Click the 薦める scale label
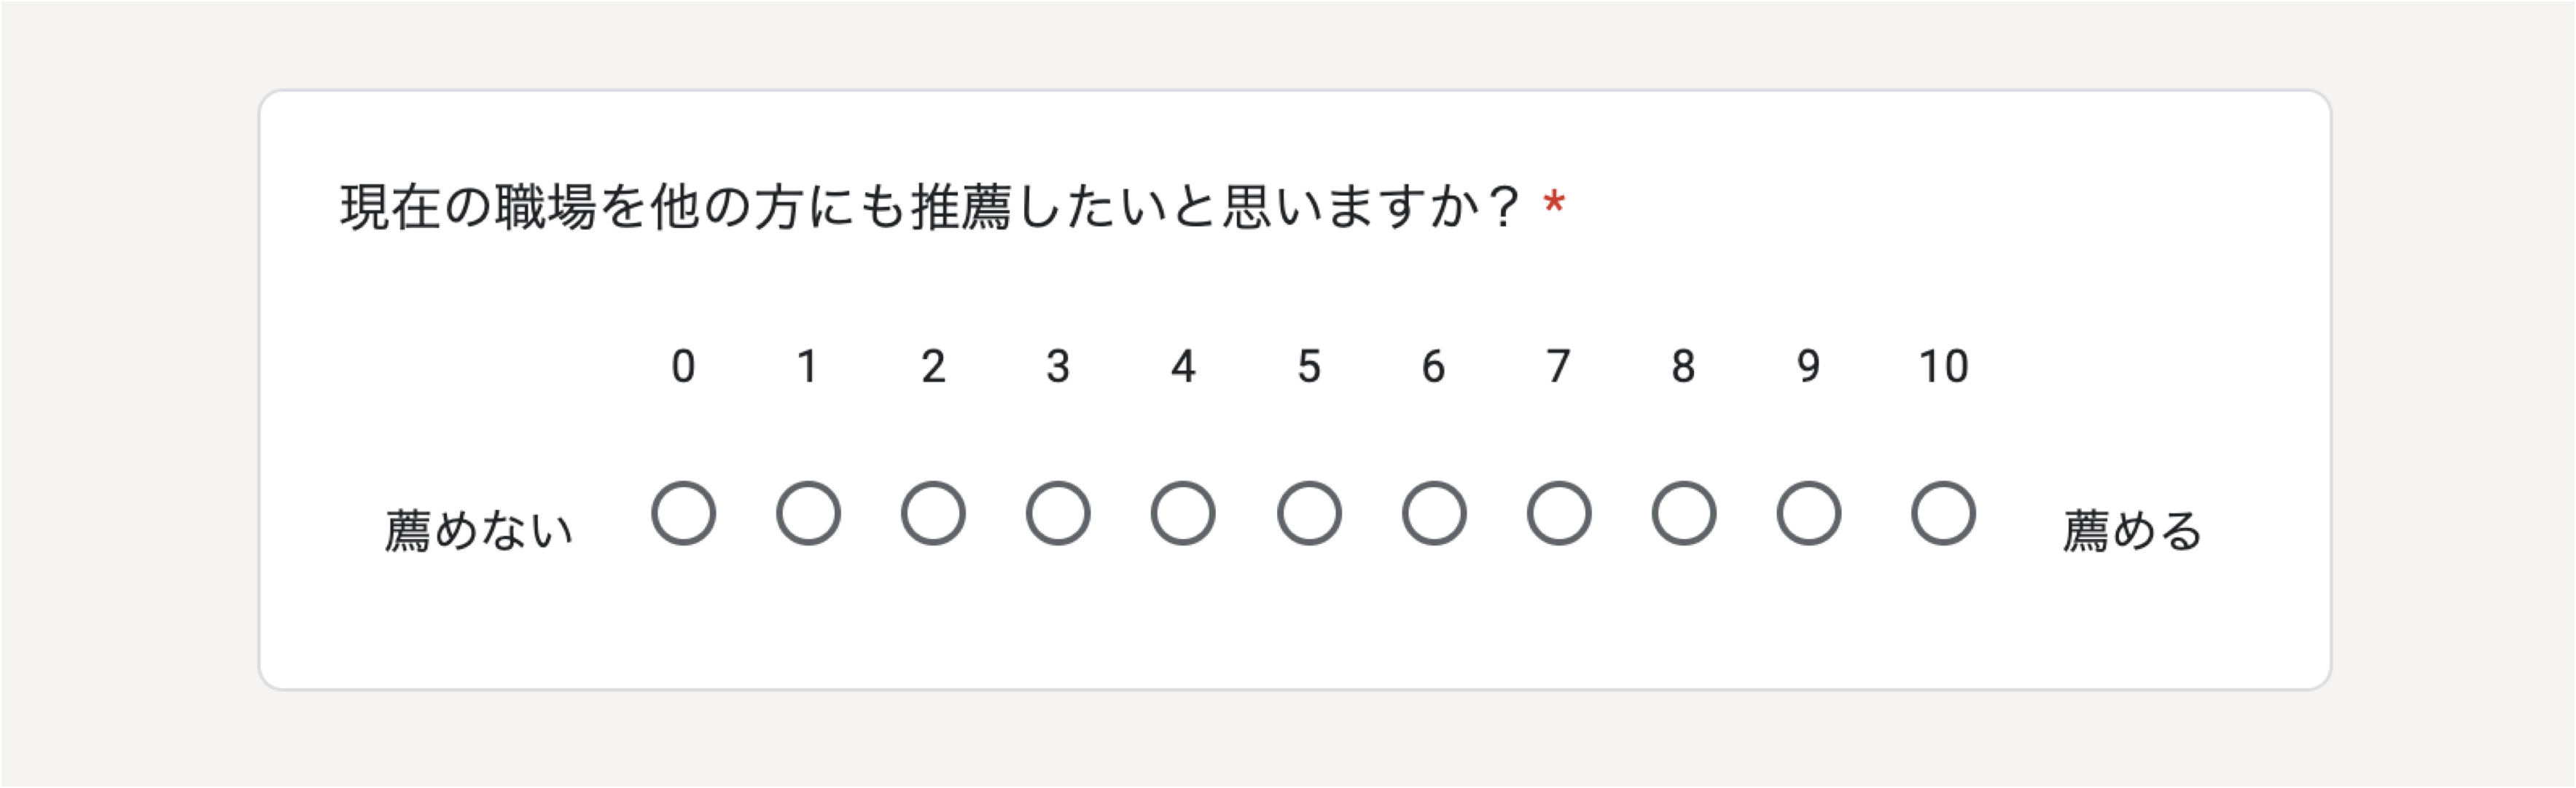 click(2133, 530)
